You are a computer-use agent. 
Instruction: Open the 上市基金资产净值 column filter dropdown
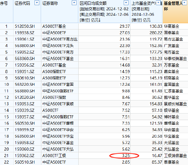pos(159,3)
